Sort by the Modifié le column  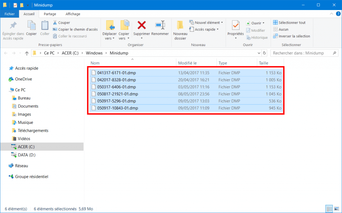[x=196, y=63]
